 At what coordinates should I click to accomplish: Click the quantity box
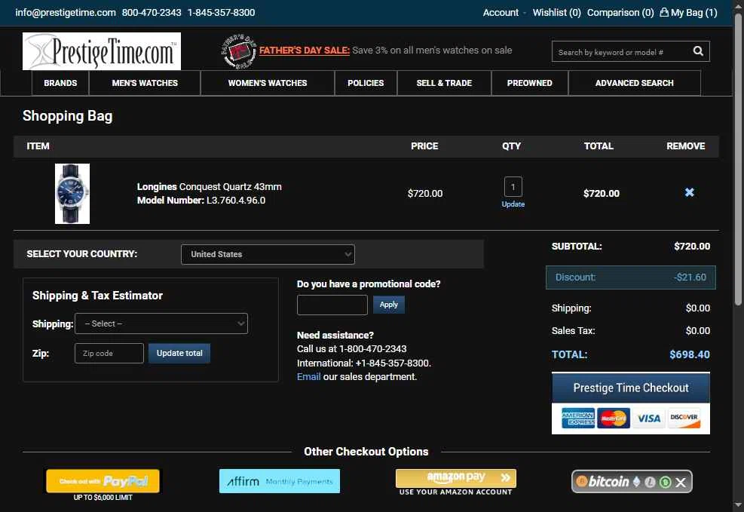pyautogui.click(x=513, y=186)
